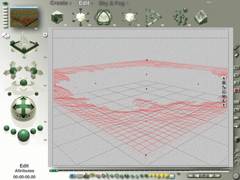
Task: Click the play button in time controls
Action: [x=211, y=176]
